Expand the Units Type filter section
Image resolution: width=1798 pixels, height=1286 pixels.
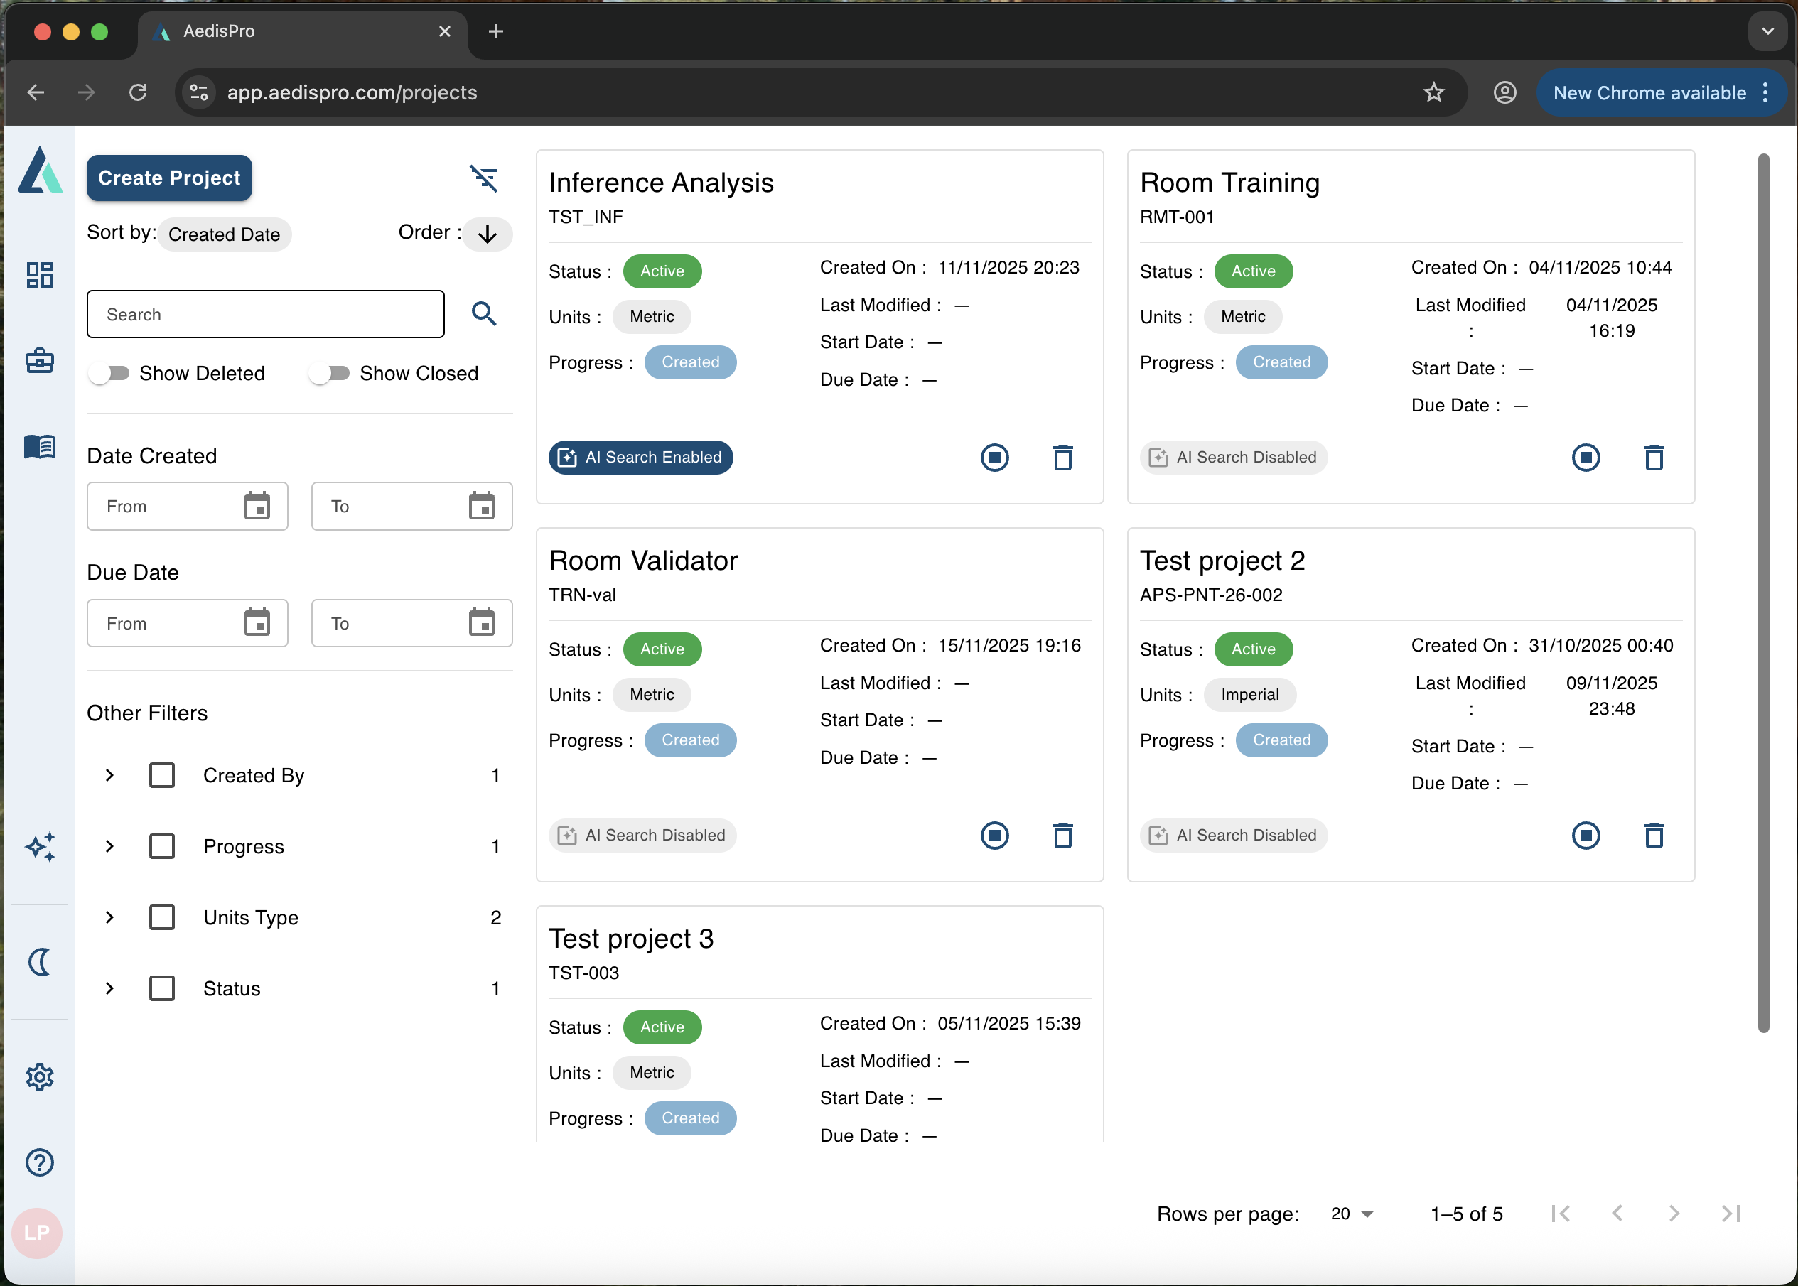(109, 917)
